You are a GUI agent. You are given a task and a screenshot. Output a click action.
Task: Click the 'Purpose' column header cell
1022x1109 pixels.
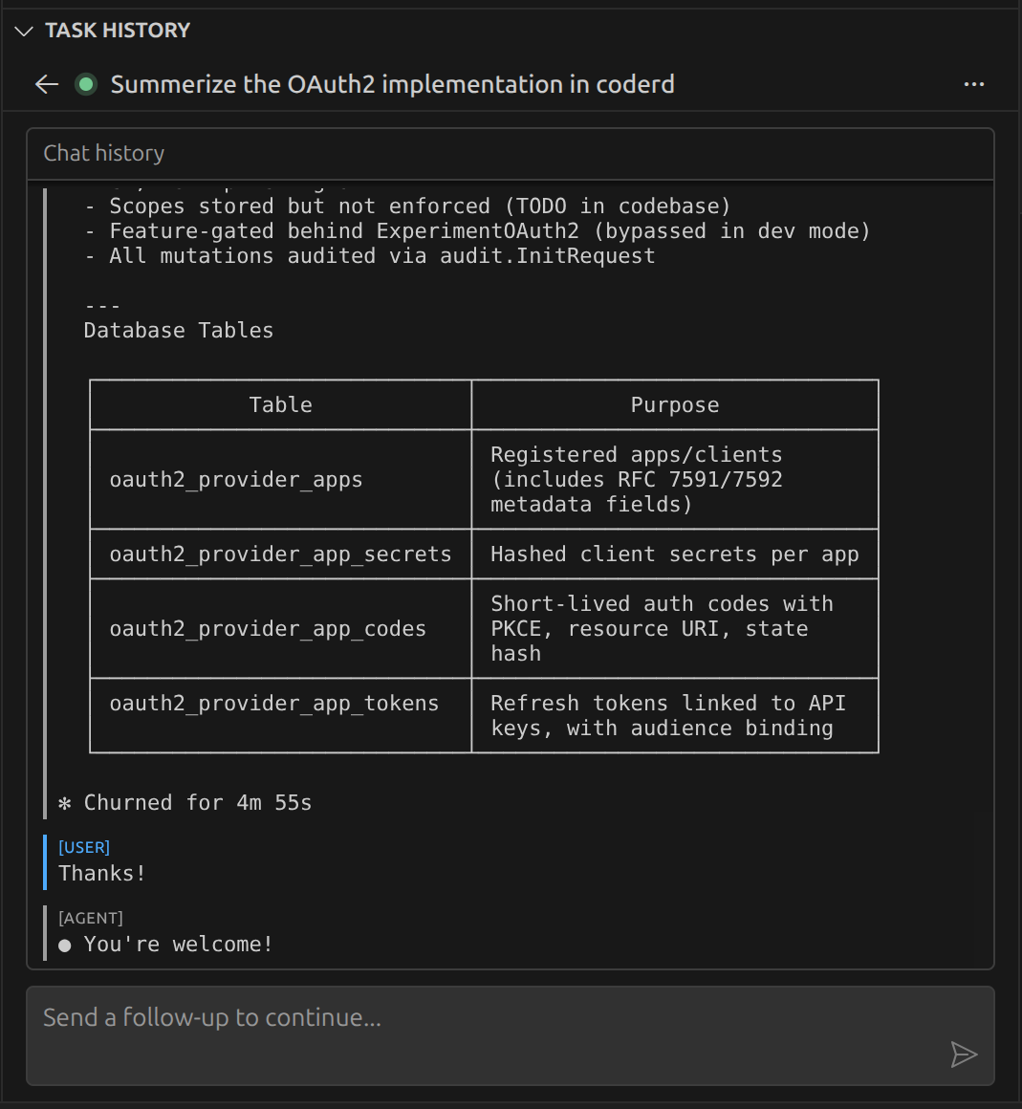(675, 404)
